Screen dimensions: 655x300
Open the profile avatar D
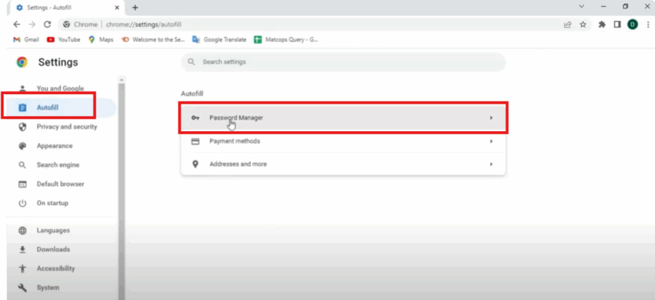(x=633, y=25)
